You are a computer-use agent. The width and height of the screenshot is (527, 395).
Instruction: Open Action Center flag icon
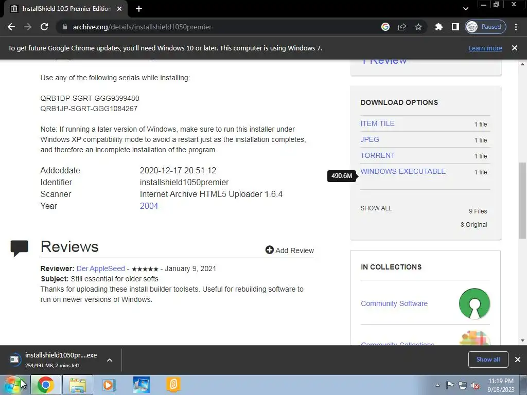[449, 385]
